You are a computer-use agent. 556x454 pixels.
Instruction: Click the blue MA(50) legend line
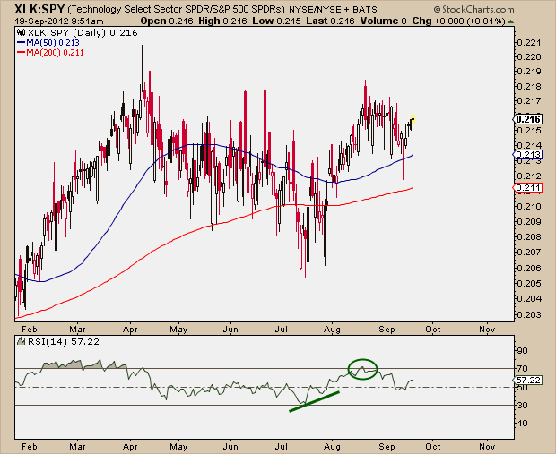pyautogui.click(x=21, y=43)
